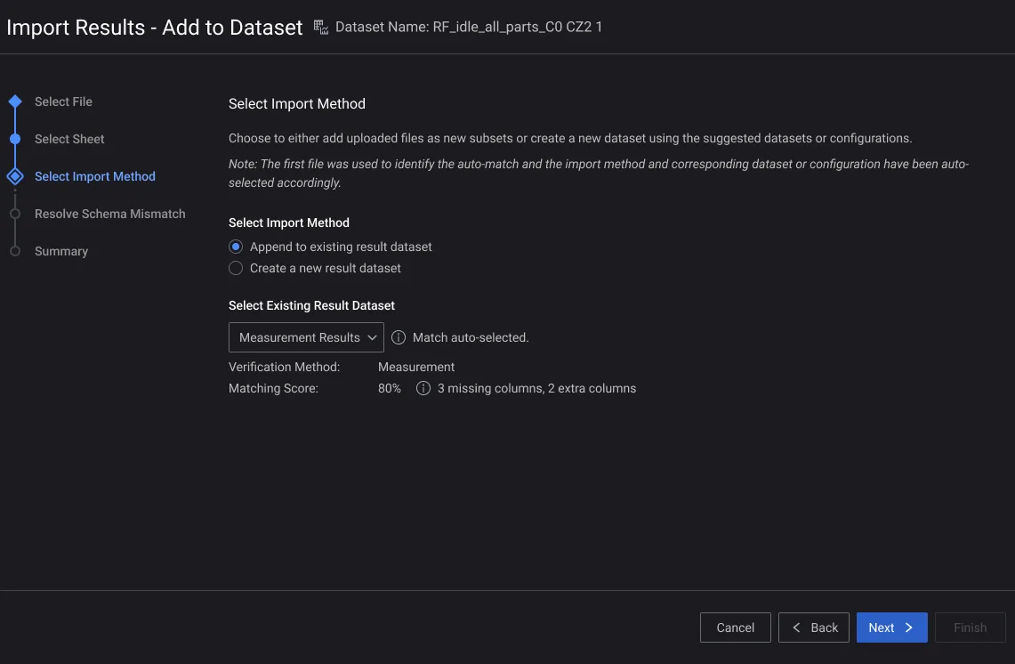Click the Select Sheet step circle marker

[x=15, y=139]
